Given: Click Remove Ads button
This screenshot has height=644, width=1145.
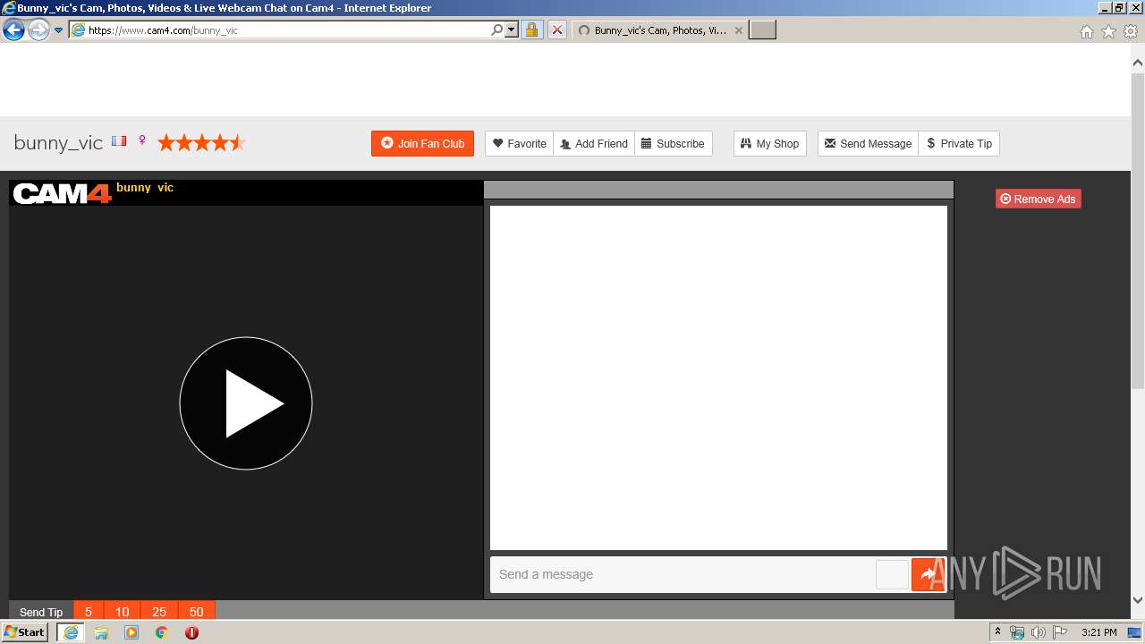Looking at the screenshot, I should pyautogui.click(x=1039, y=199).
